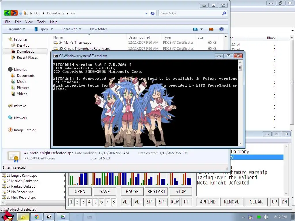Toggle channel 2 button
The height and width of the screenshot is (221, 295).
[77, 202]
